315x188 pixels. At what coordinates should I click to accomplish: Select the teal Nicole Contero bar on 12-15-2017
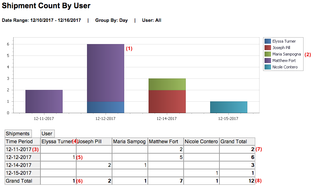click(x=229, y=107)
